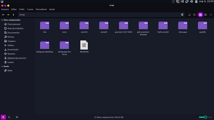The width and height of the screenshot is (214, 120).
Task: Open the Marcadores menu
Action: click(41, 9)
